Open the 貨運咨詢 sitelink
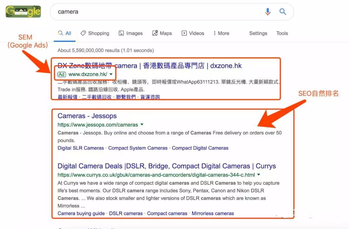This screenshot has height=229, width=349. tap(150, 97)
